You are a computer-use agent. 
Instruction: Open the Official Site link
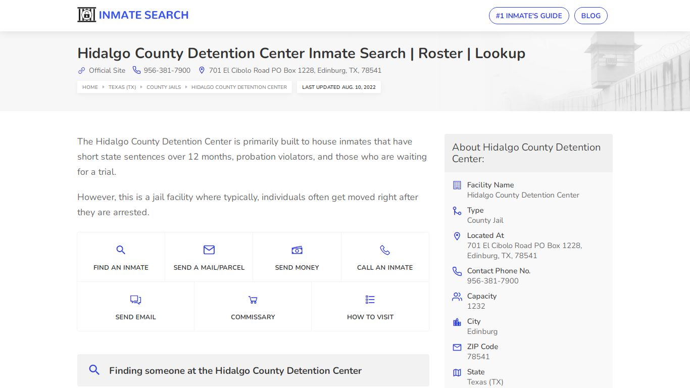click(107, 70)
